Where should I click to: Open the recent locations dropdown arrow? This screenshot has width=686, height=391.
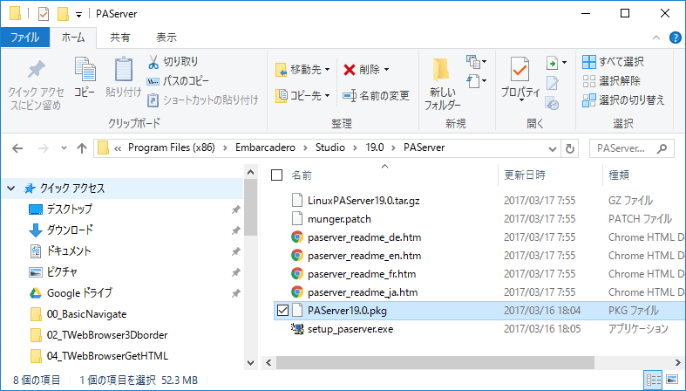point(64,148)
